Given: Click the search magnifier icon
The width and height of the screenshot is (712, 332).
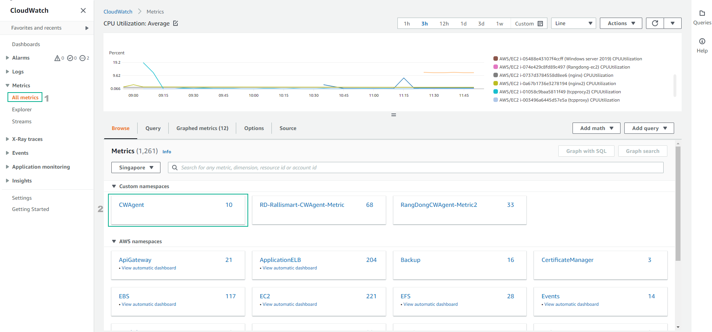Looking at the screenshot, I should 175,167.
